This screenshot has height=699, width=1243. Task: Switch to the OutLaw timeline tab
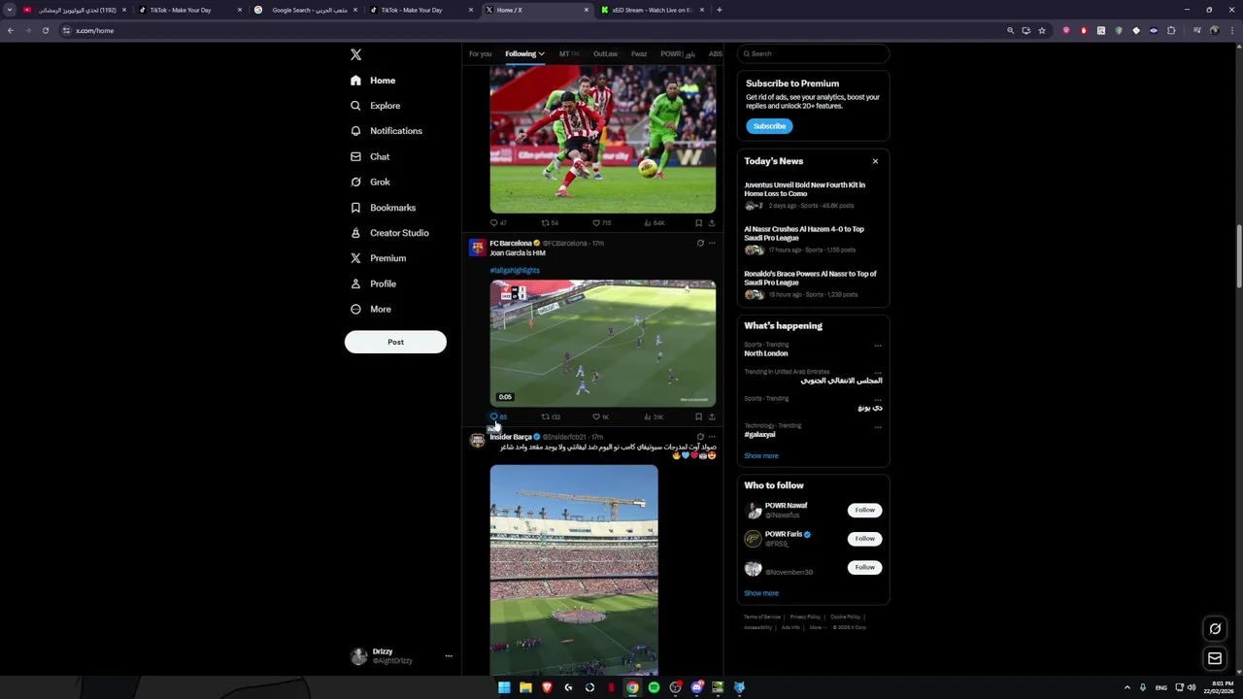click(605, 54)
